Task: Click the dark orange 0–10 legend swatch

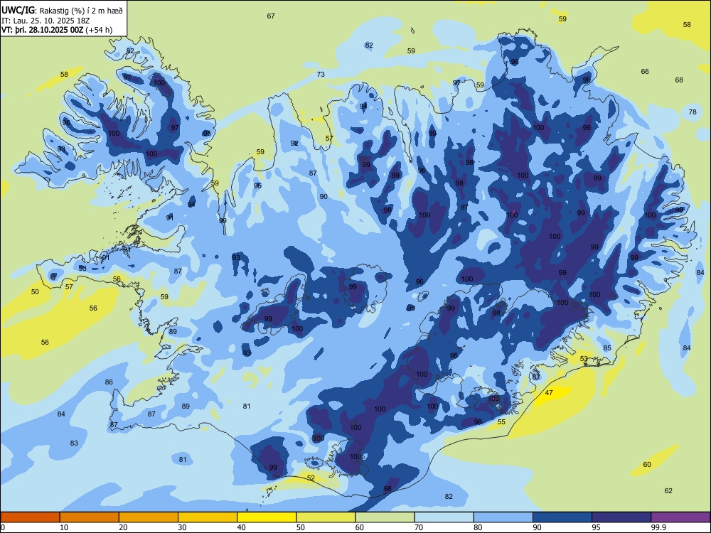Action: (x=30, y=517)
